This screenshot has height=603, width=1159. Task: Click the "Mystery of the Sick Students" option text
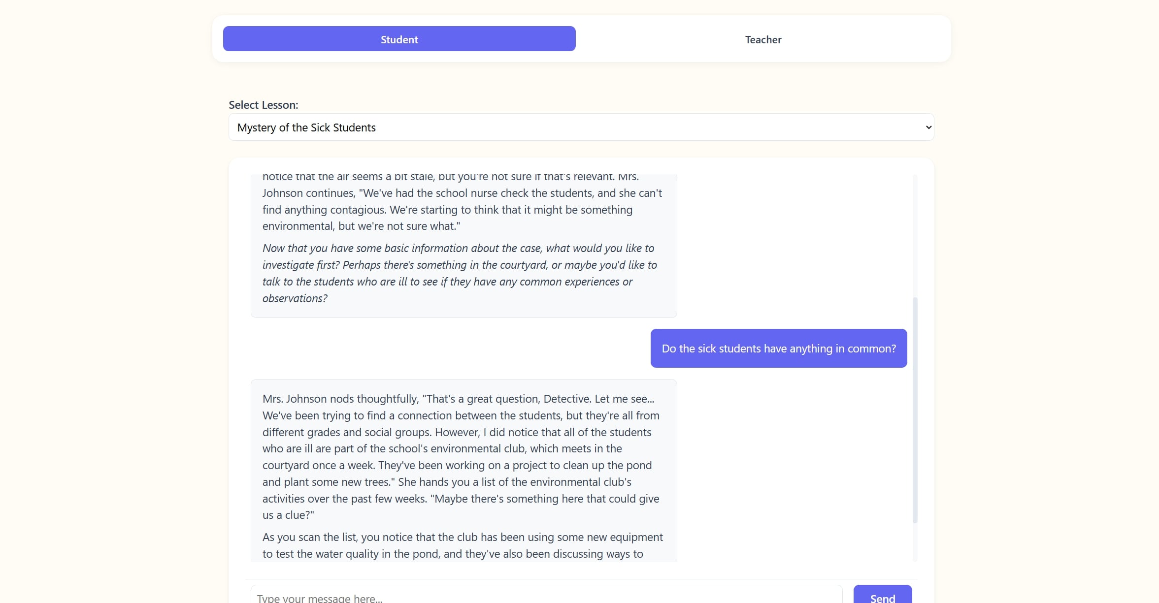coord(306,128)
